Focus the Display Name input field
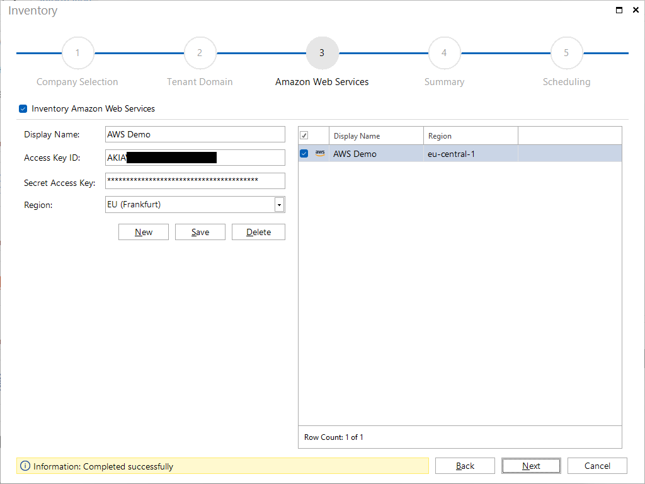This screenshot has height=484, width=645. click(x=195, y=134)
